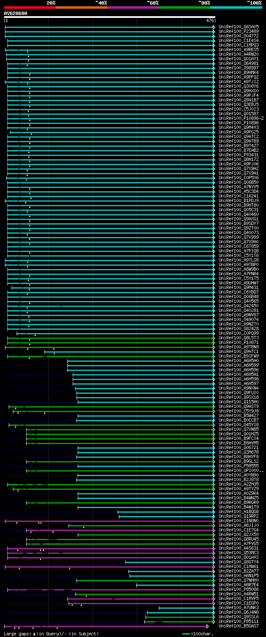This screenshot has width=266, height=637.
Task: Click label UniRef100_Q06721
Action: (x=239, y=447)
